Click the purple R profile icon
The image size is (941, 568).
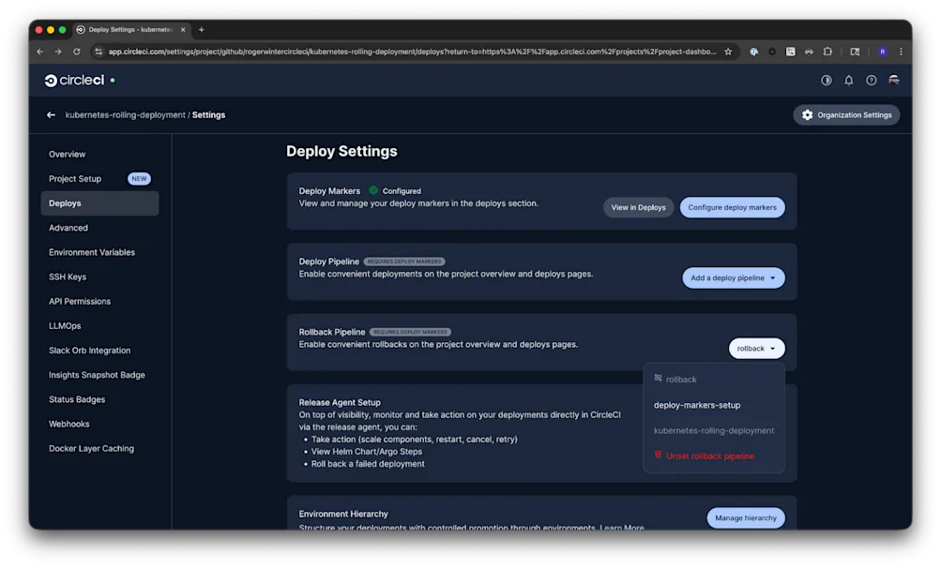coord(881,52)
